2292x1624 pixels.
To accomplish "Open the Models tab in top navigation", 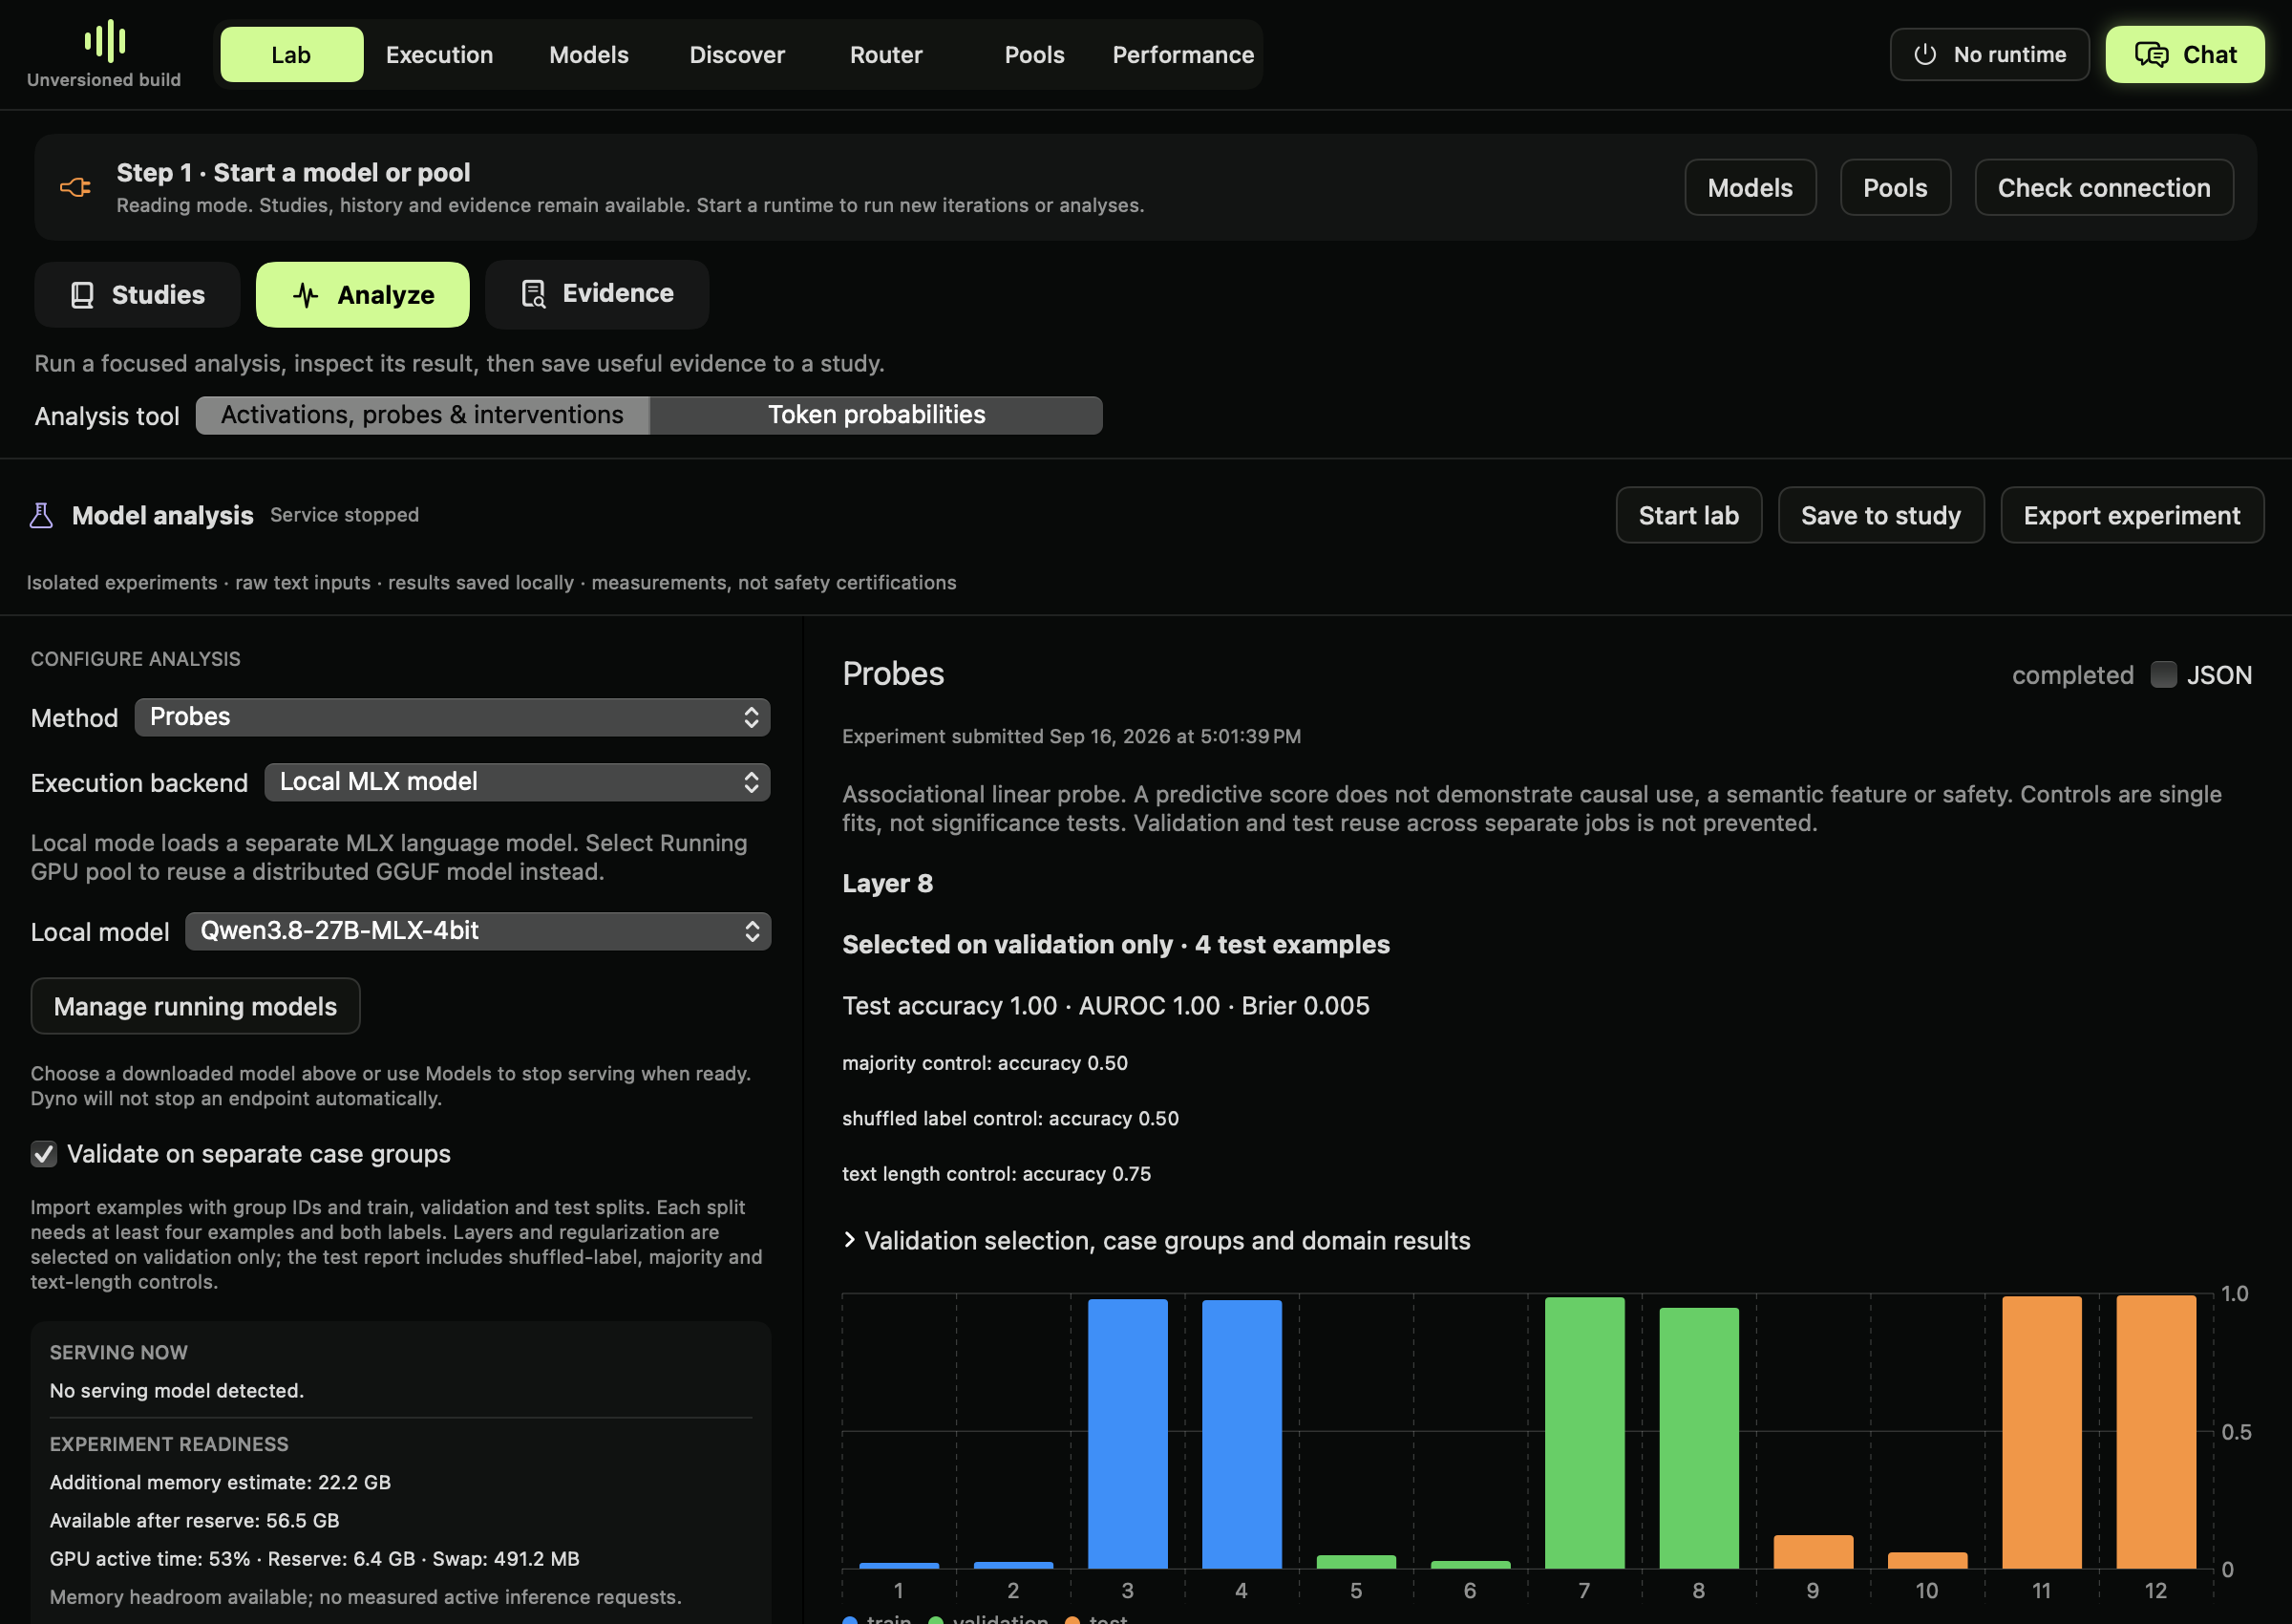I will [588, 55].
